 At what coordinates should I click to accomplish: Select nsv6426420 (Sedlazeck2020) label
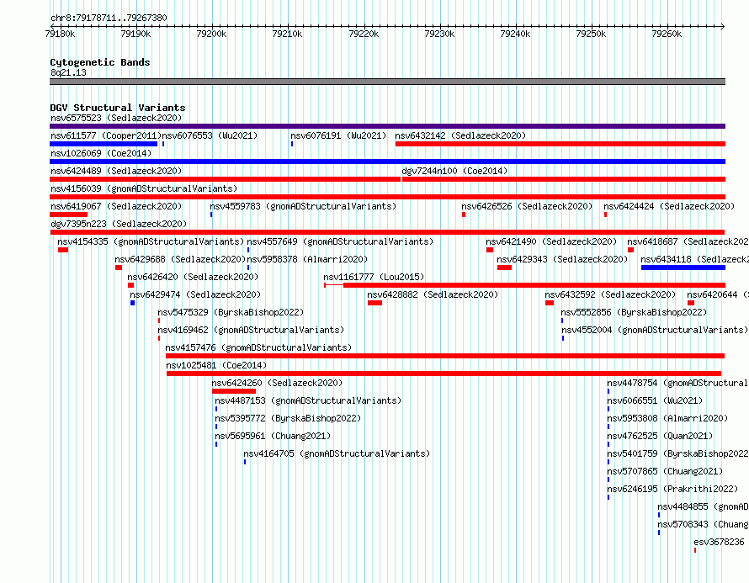(x=193, y=277)
